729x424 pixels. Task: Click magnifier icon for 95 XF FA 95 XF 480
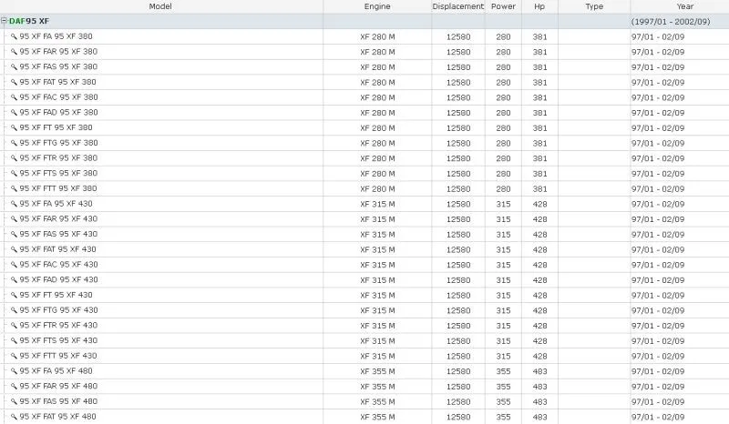14,371
